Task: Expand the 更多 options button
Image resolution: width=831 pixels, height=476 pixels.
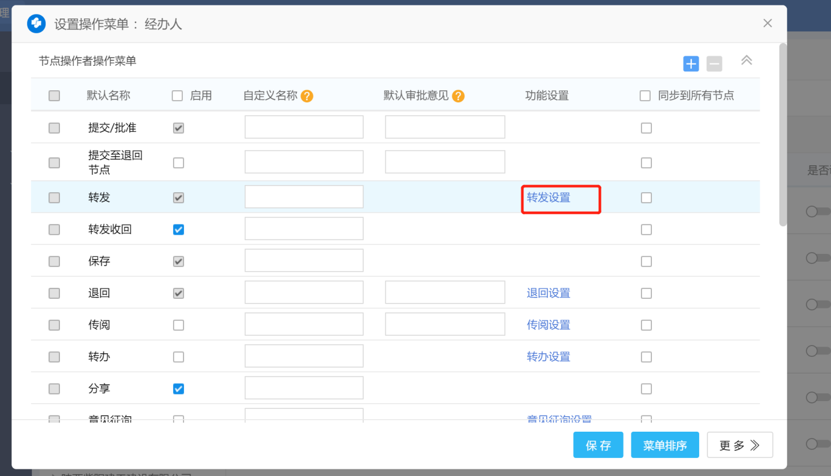Action: [x=739, y=445]
